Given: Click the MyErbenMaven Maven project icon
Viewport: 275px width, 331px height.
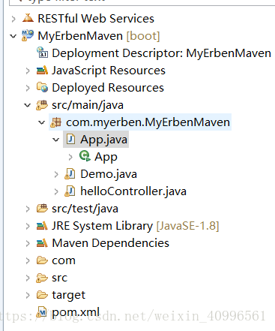Looking at the screenshot, I should 28,35.
